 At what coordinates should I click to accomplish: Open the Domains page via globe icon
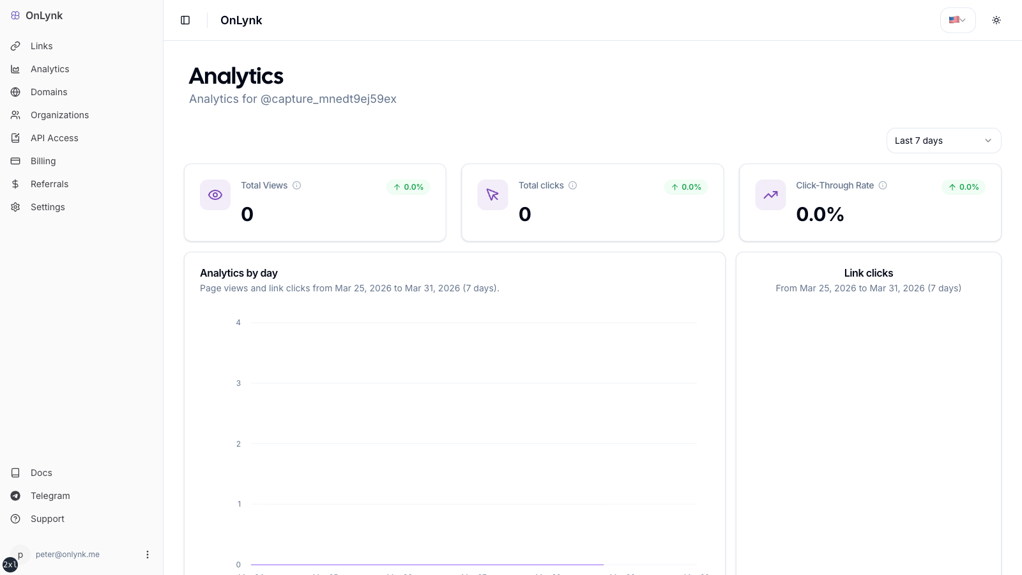click(x=15, y=91)
